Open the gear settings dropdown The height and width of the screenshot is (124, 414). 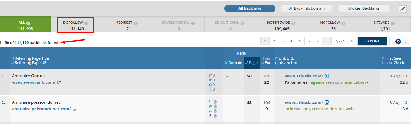click(x=401, y=41)
